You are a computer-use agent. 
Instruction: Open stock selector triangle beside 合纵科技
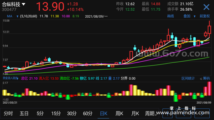click(x=23, y=4)
